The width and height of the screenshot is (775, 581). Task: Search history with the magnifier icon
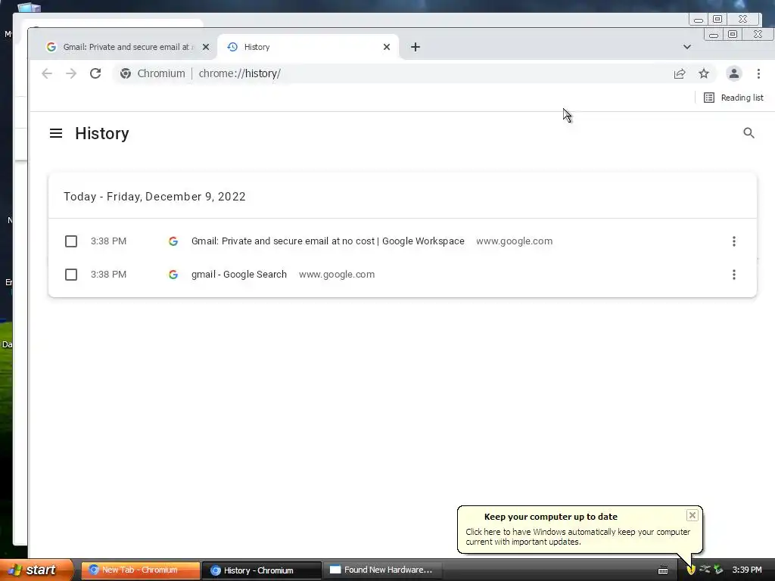[749, 133]
